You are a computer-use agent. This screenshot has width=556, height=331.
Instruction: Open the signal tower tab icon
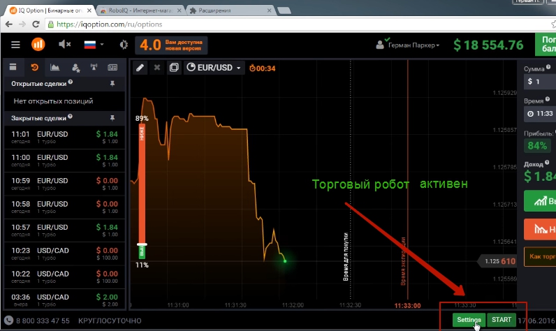(x=94, y=67)
